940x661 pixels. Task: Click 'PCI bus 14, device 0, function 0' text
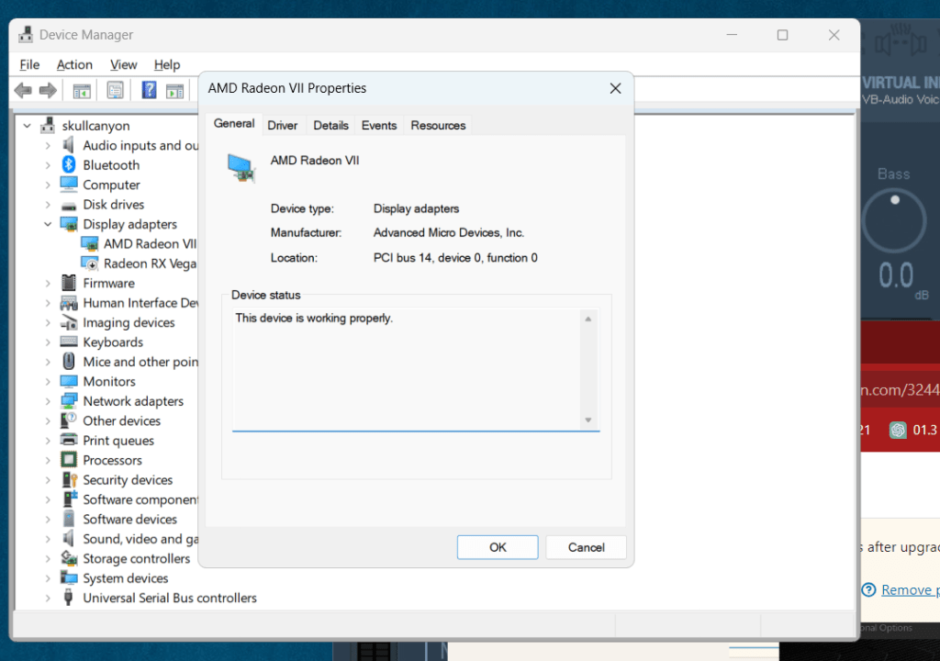[x=455, y=258]
